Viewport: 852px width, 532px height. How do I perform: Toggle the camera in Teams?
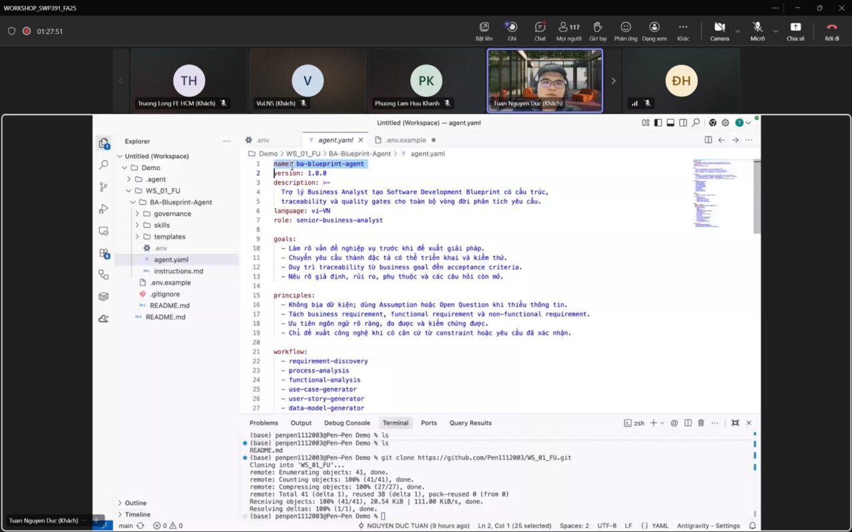click(720, 31)
